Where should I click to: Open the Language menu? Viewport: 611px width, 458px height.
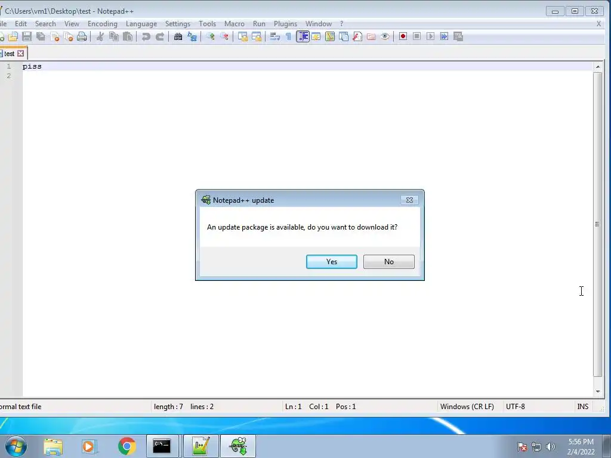coord(141,24)
